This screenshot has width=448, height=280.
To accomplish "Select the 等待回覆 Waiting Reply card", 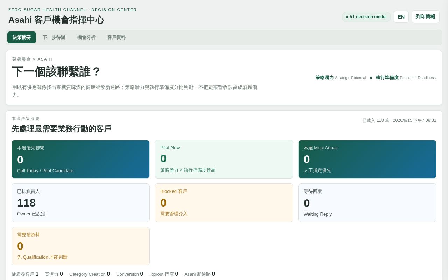I will pyautogui.click(x=367, y=203).
